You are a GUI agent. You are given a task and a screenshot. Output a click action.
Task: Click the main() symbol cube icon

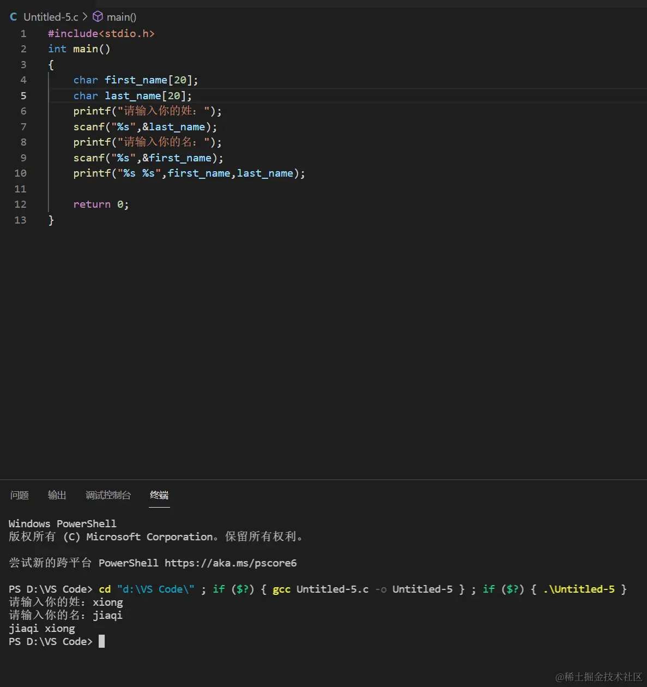click(98, 17)
